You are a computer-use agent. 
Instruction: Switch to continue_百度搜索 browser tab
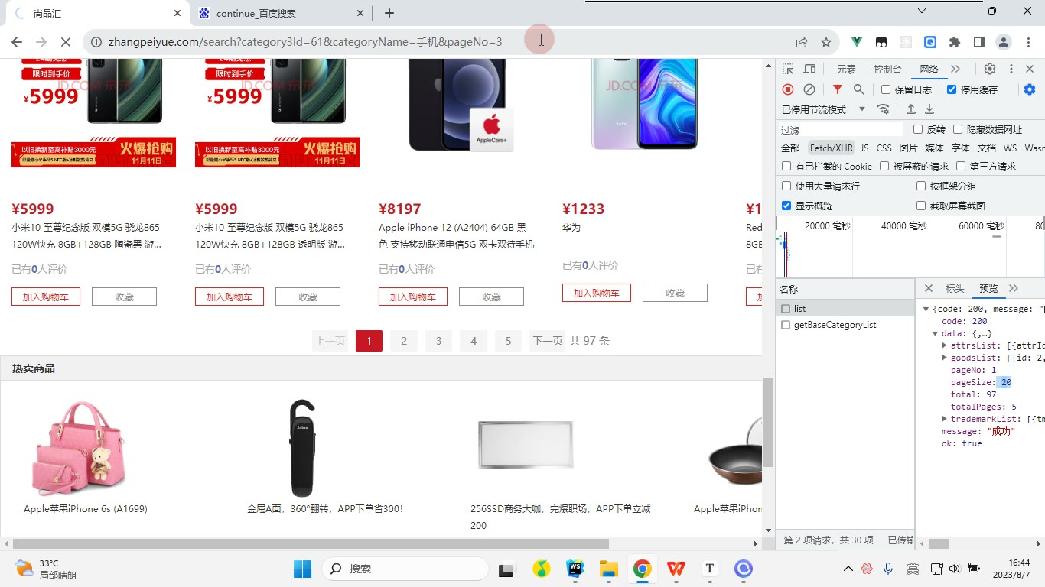280,13
